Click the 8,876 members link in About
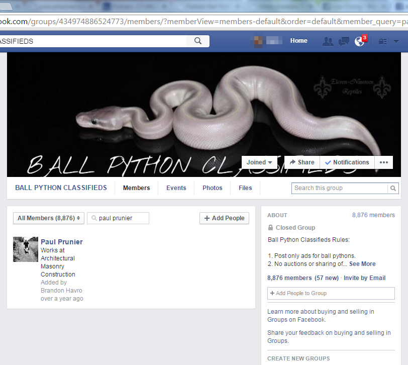The height and width of the screenshot is (365, 408). 373,215
